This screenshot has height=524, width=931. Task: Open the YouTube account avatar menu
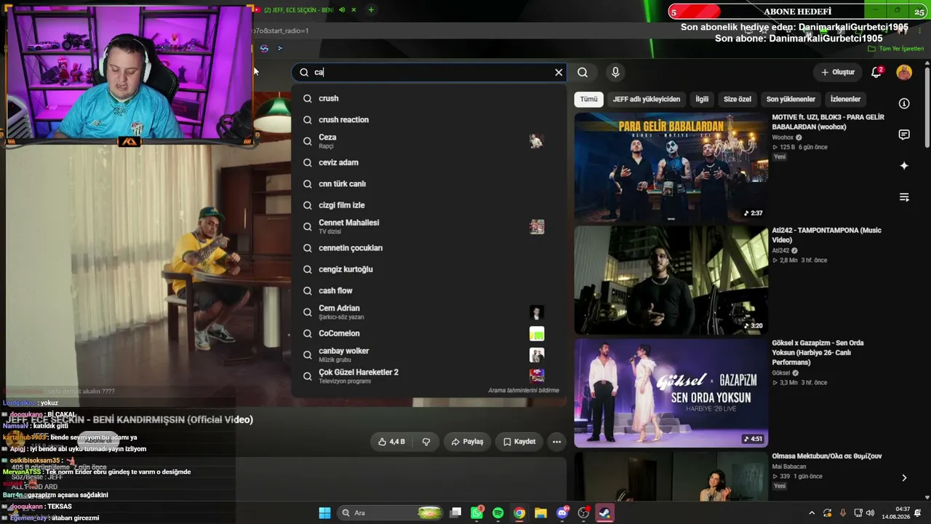pos(904,72)
